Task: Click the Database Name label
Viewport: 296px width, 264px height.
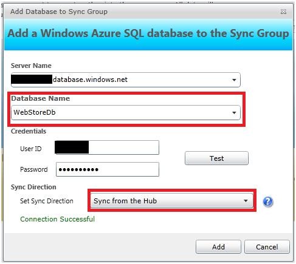Action: (41, 98)
